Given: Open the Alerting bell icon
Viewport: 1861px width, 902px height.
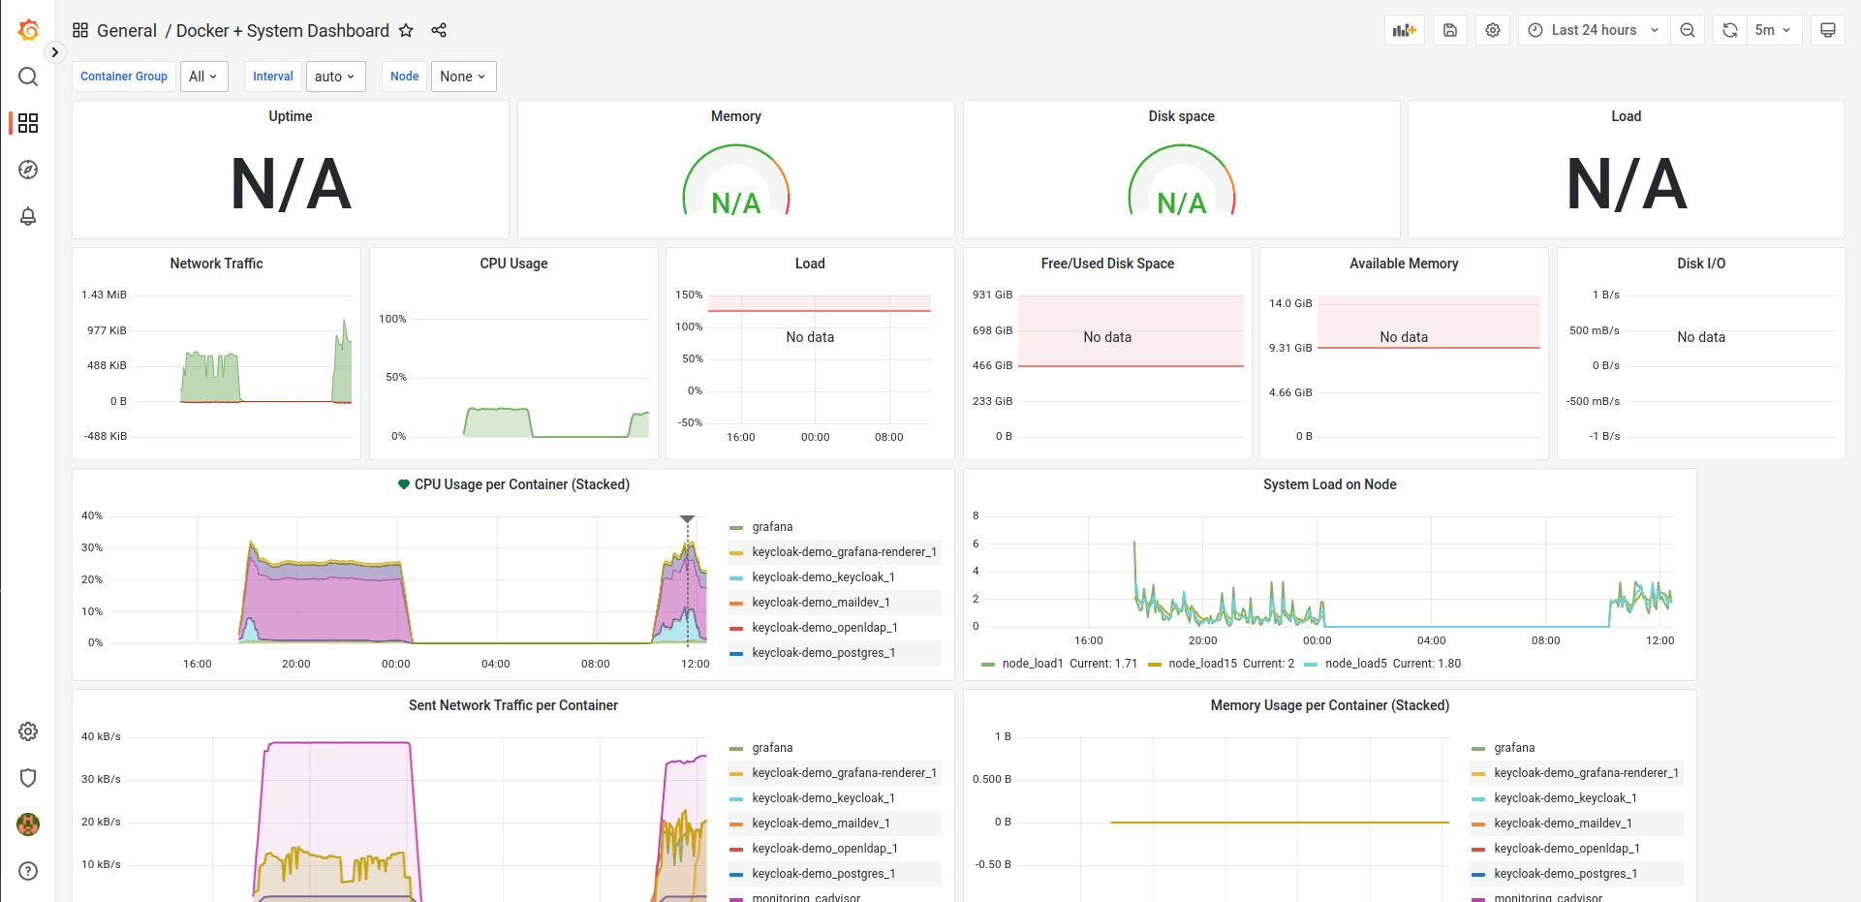Looking at the screenshot, I should (28, 216).
